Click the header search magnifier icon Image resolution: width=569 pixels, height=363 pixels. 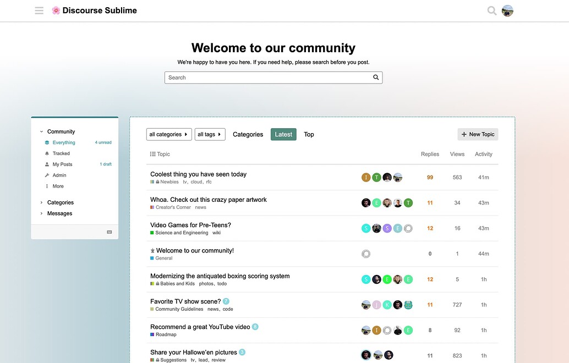coord(491,10)
